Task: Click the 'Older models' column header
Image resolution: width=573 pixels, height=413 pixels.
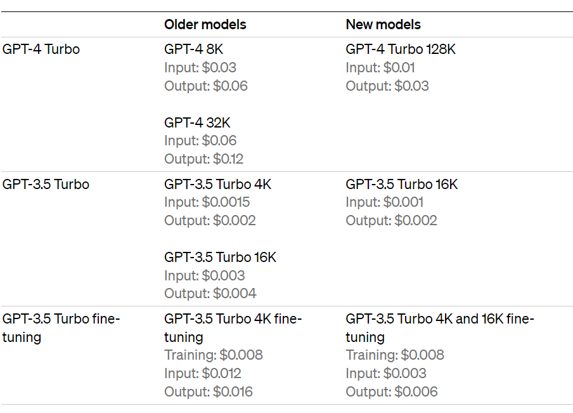Action: coord(205,25)
